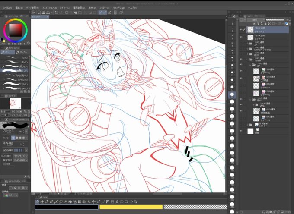Open CLIP STUDIO launcher icon in command bar
The image size is (294, 214).
33,13
